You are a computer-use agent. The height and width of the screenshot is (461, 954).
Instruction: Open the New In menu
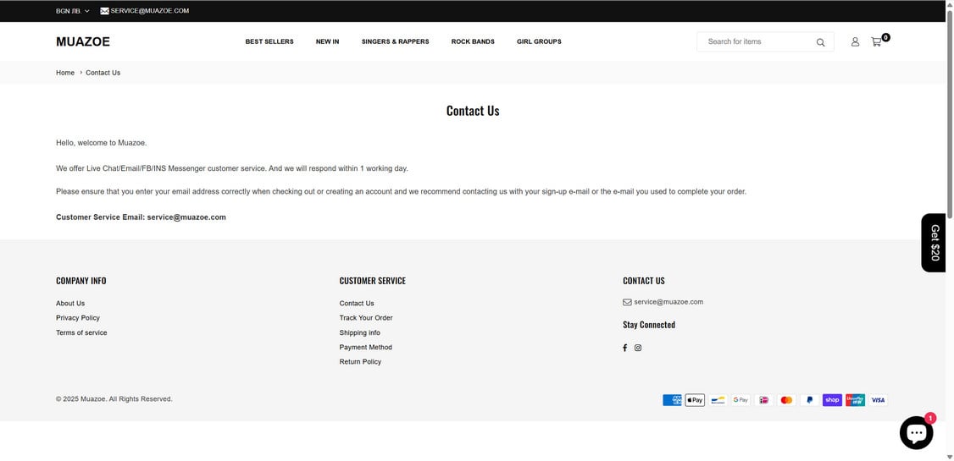click(327, 42)
